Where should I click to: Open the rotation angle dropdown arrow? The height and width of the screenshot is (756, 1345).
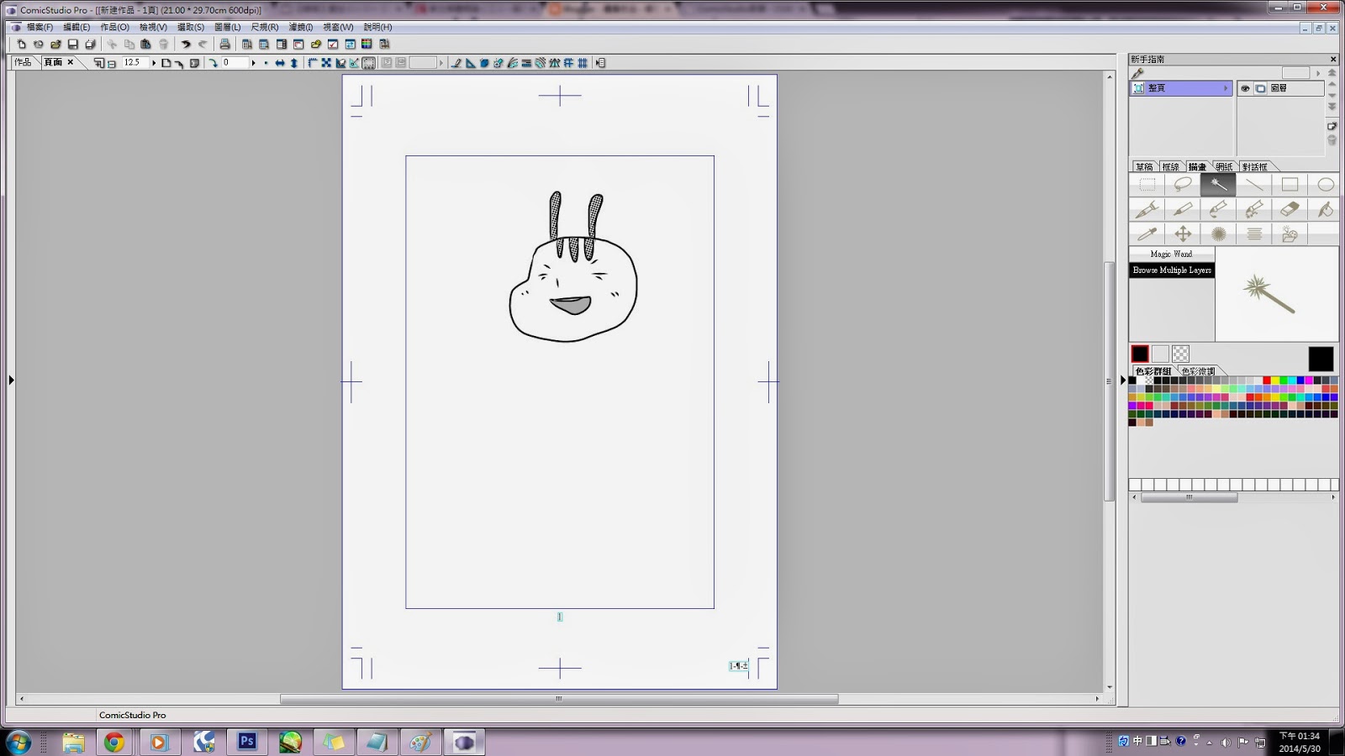pos(255,62)
